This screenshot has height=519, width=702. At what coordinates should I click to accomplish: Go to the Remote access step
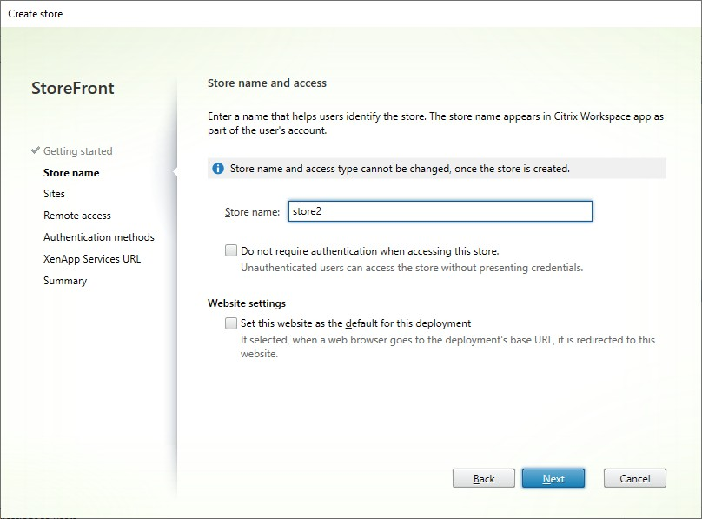(x=75, y=215)
